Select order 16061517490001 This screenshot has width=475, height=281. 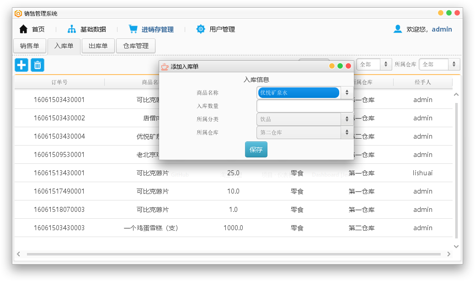point(59,191)
